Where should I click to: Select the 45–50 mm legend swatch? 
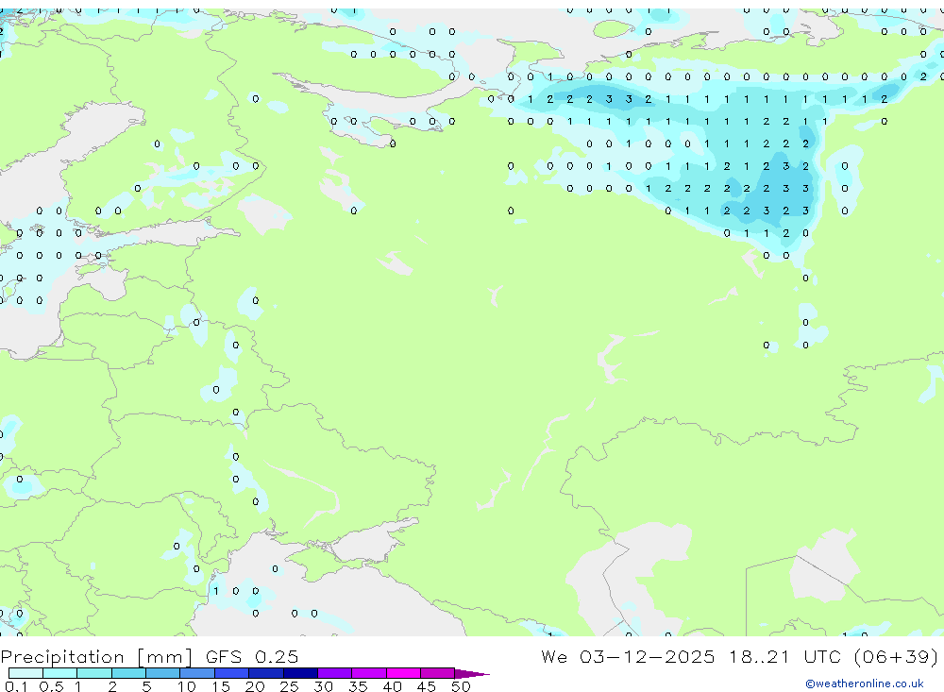click(x=438, y=673)
